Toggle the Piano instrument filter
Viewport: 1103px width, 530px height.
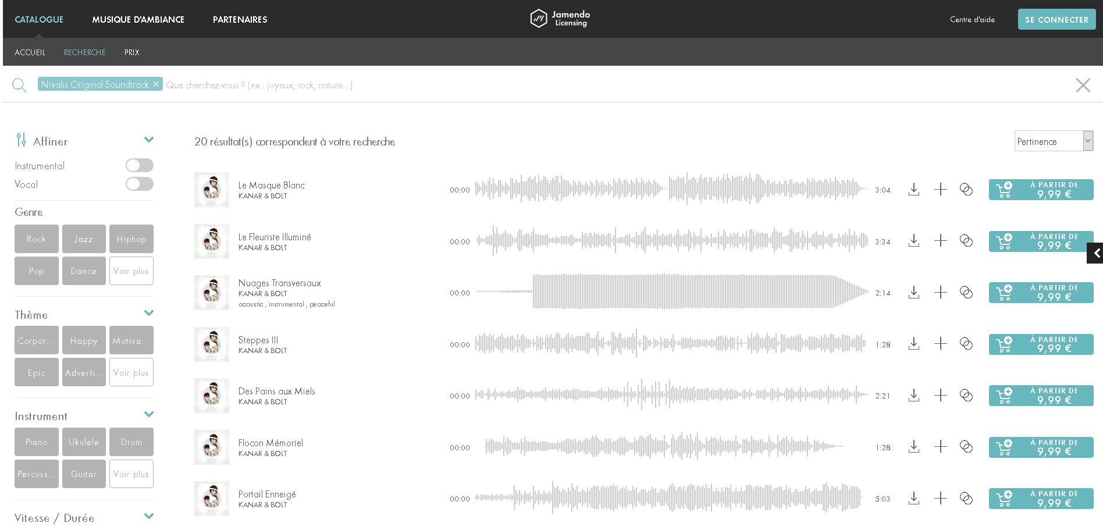[x=37, y=442]
